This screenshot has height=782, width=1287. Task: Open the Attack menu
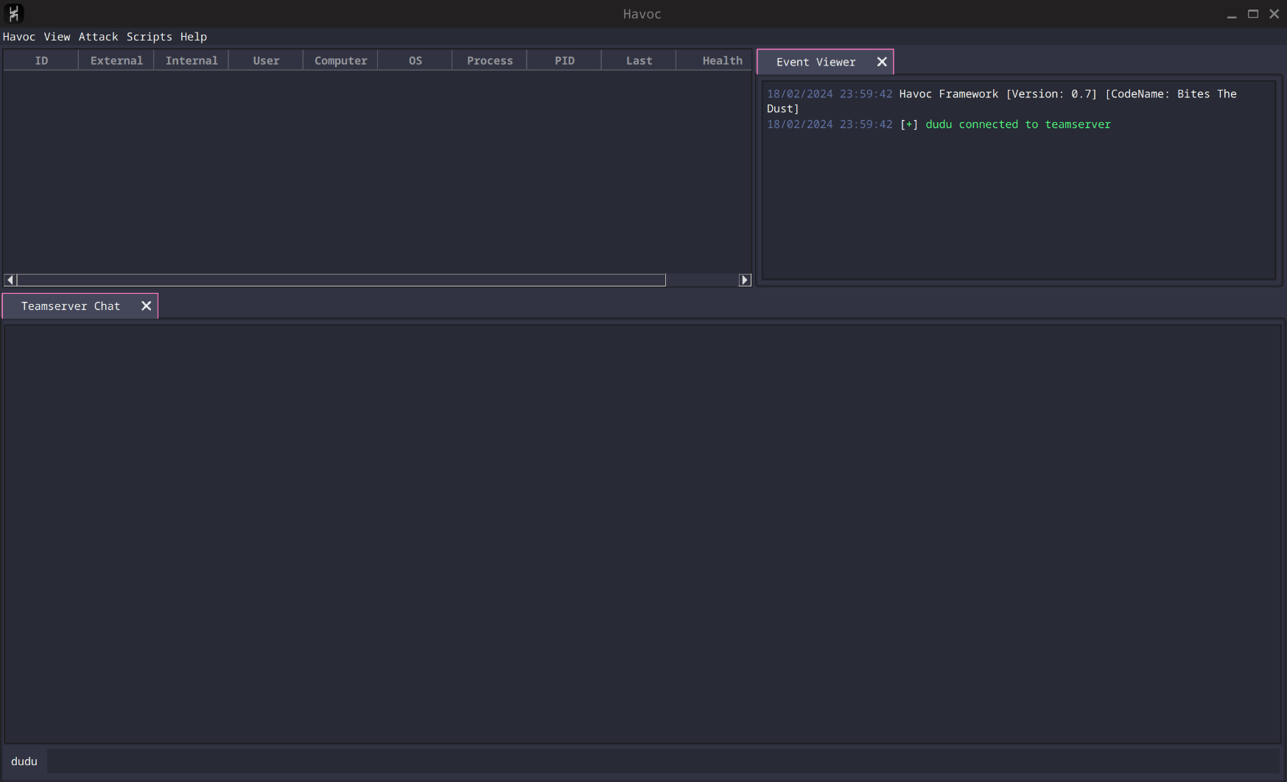tap(99, 37)
